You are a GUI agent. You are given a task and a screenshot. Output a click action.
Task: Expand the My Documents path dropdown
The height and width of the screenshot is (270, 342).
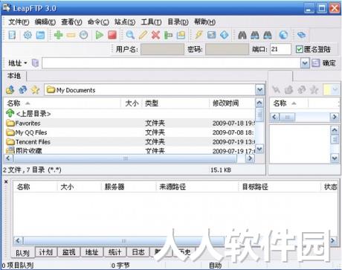click(x=259, y=90)
